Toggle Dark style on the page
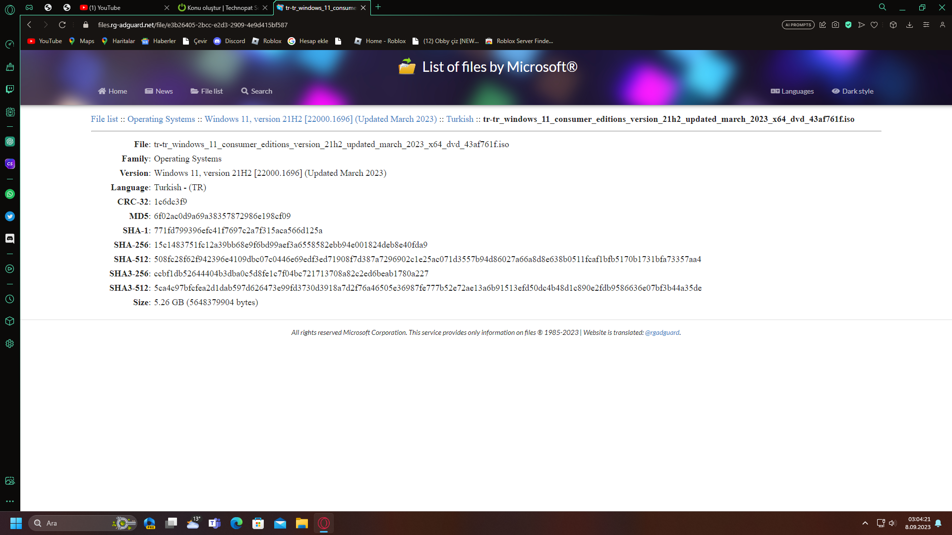This screenshot has height=535, width=952. coord(853,91)
